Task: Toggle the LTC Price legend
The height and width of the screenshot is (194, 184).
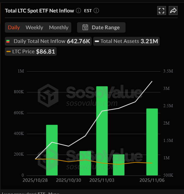Action: 31,51
